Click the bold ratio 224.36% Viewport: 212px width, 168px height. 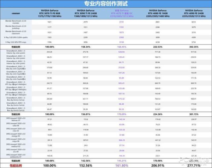158,114
